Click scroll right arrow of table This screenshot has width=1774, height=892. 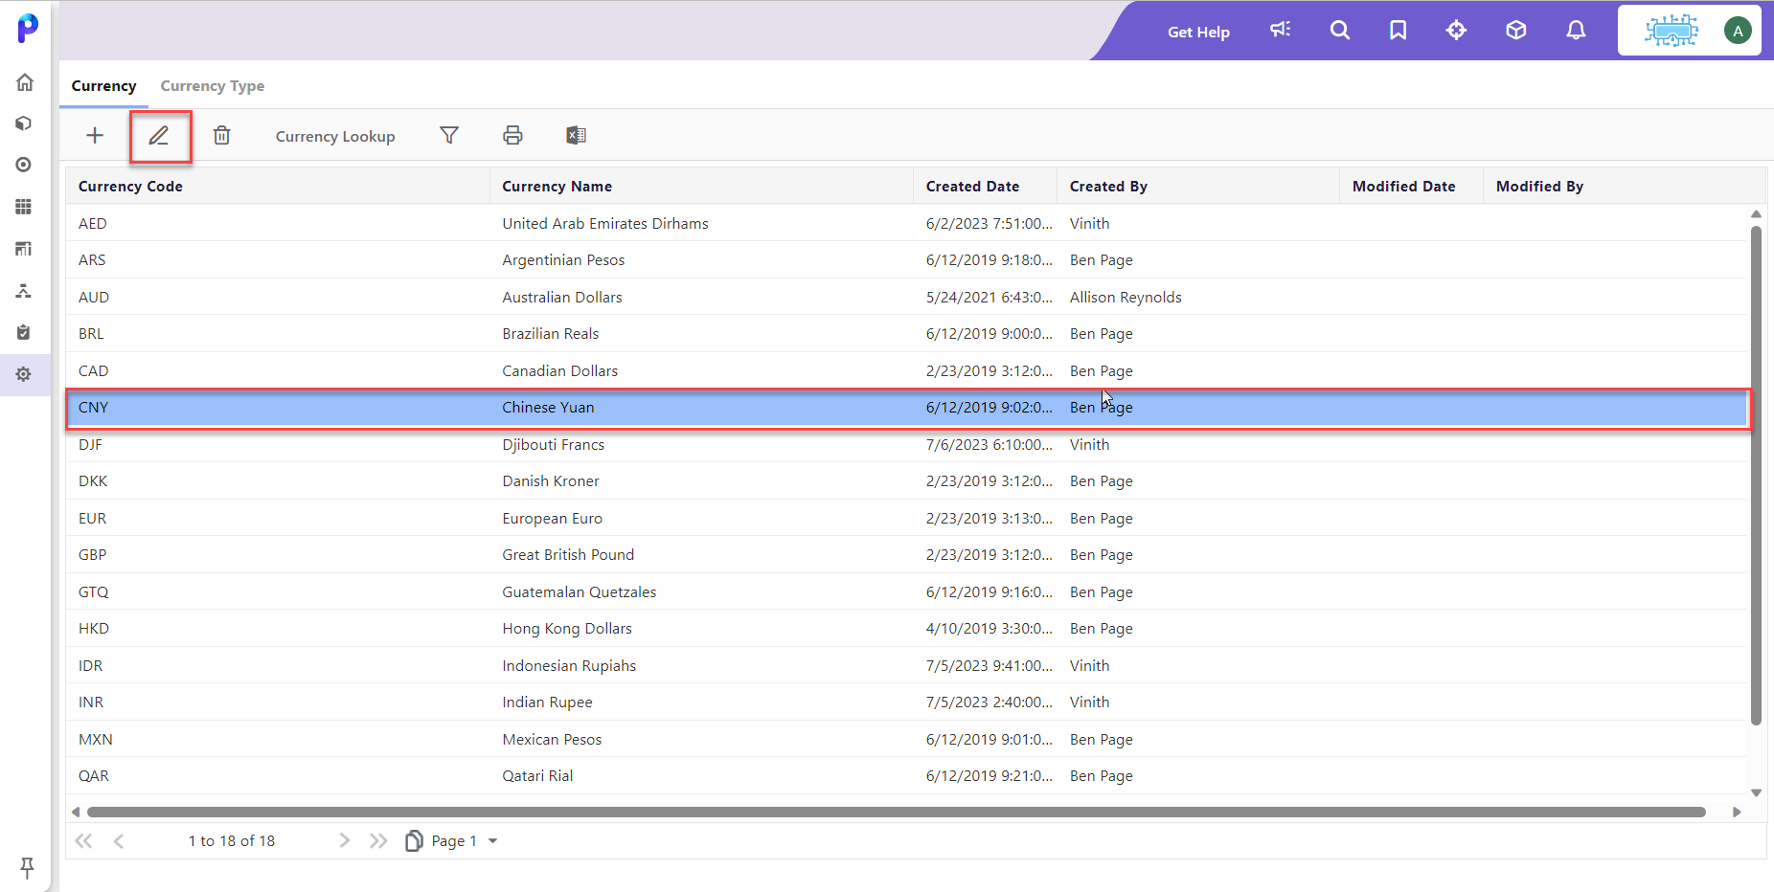1737,813
